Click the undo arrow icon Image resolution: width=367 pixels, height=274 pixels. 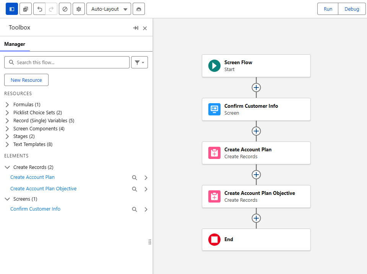39,9
